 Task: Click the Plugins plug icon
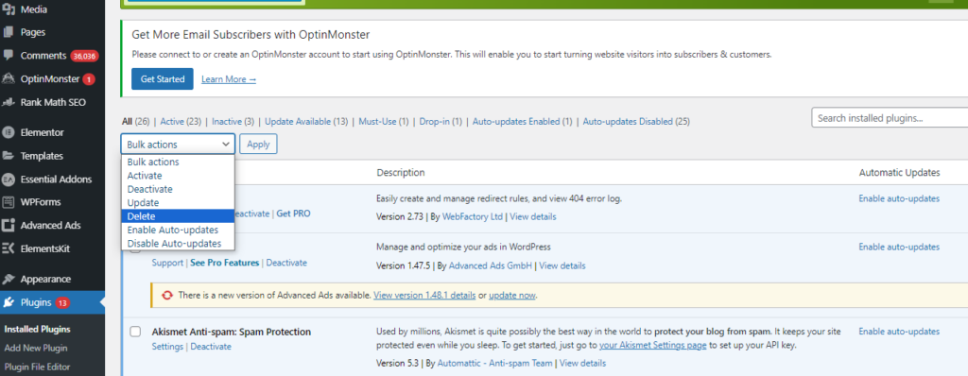(9, 302)
